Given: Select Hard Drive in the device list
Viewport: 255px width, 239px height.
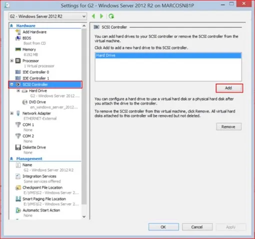Looking at the screenshot, I should [x=168, y=55].
